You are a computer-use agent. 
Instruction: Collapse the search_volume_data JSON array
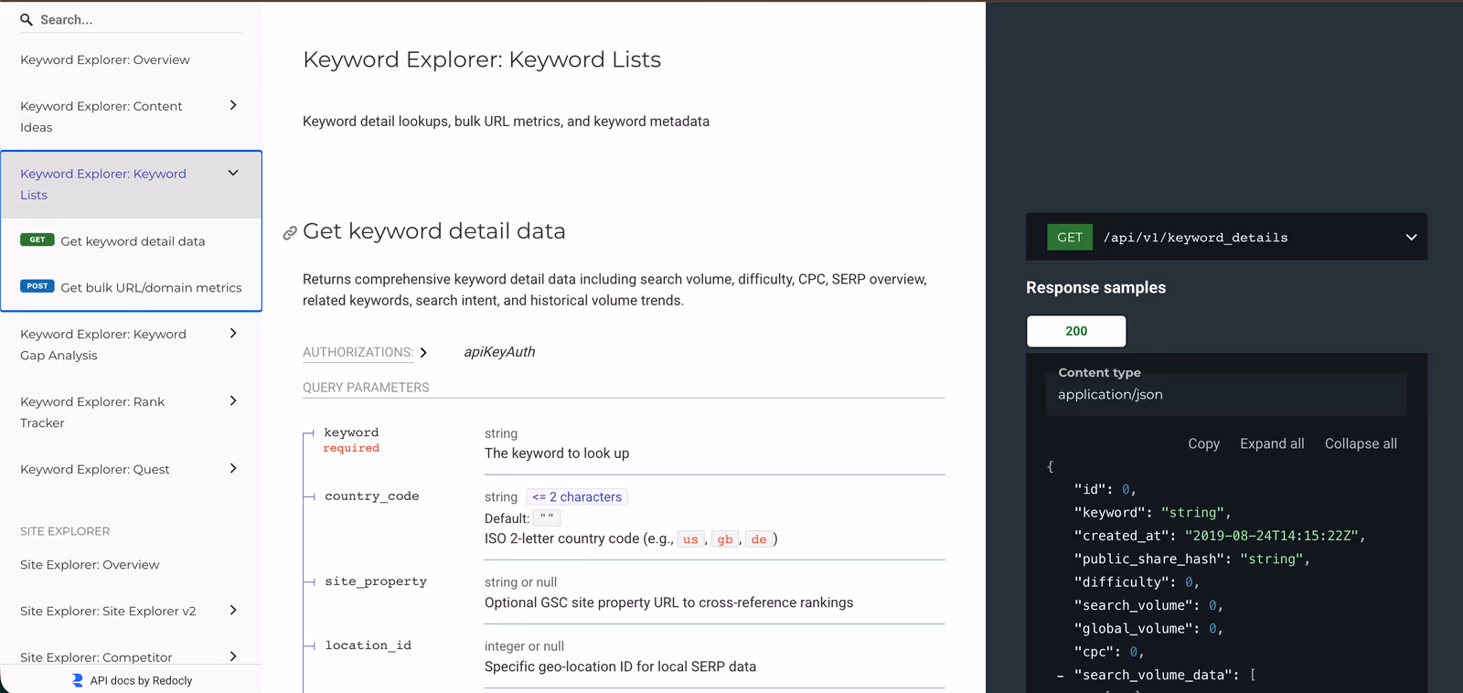click(x=1061, y=676)
